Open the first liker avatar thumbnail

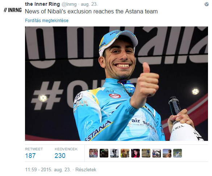[93, 153]
